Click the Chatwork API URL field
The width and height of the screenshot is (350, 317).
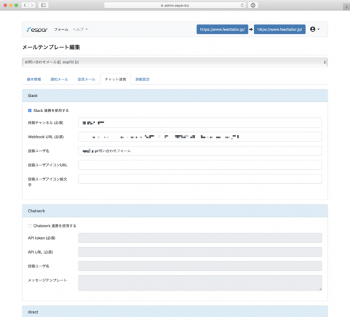click(x=200, y=252)
